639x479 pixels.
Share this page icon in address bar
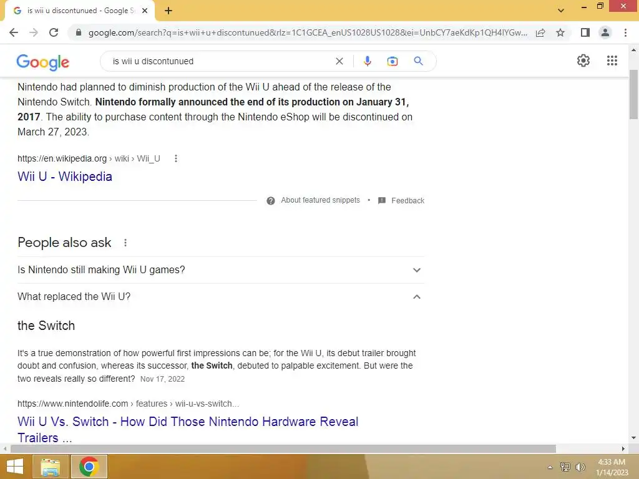[540, 32]
